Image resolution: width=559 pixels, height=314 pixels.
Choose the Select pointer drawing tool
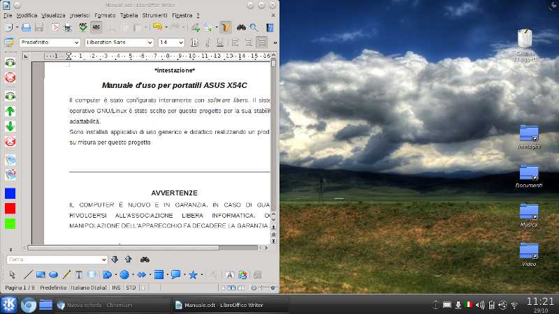point(13,274)
